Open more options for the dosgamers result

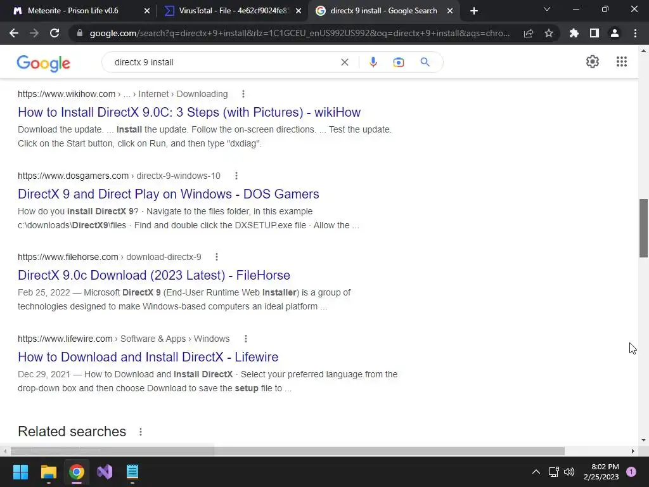tap(236, 176)
